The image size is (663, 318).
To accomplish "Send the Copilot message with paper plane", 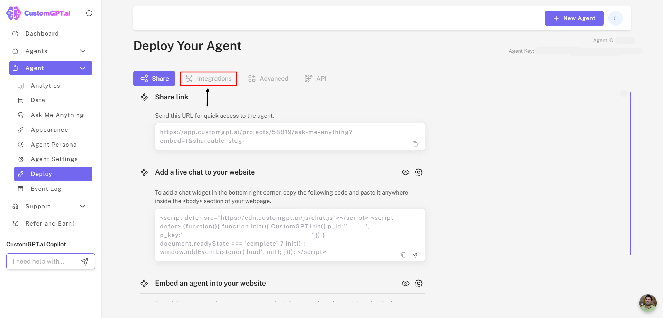I will tap(85, 261).
